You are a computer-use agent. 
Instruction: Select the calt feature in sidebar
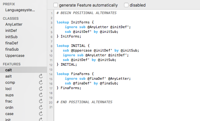[23, 70]
